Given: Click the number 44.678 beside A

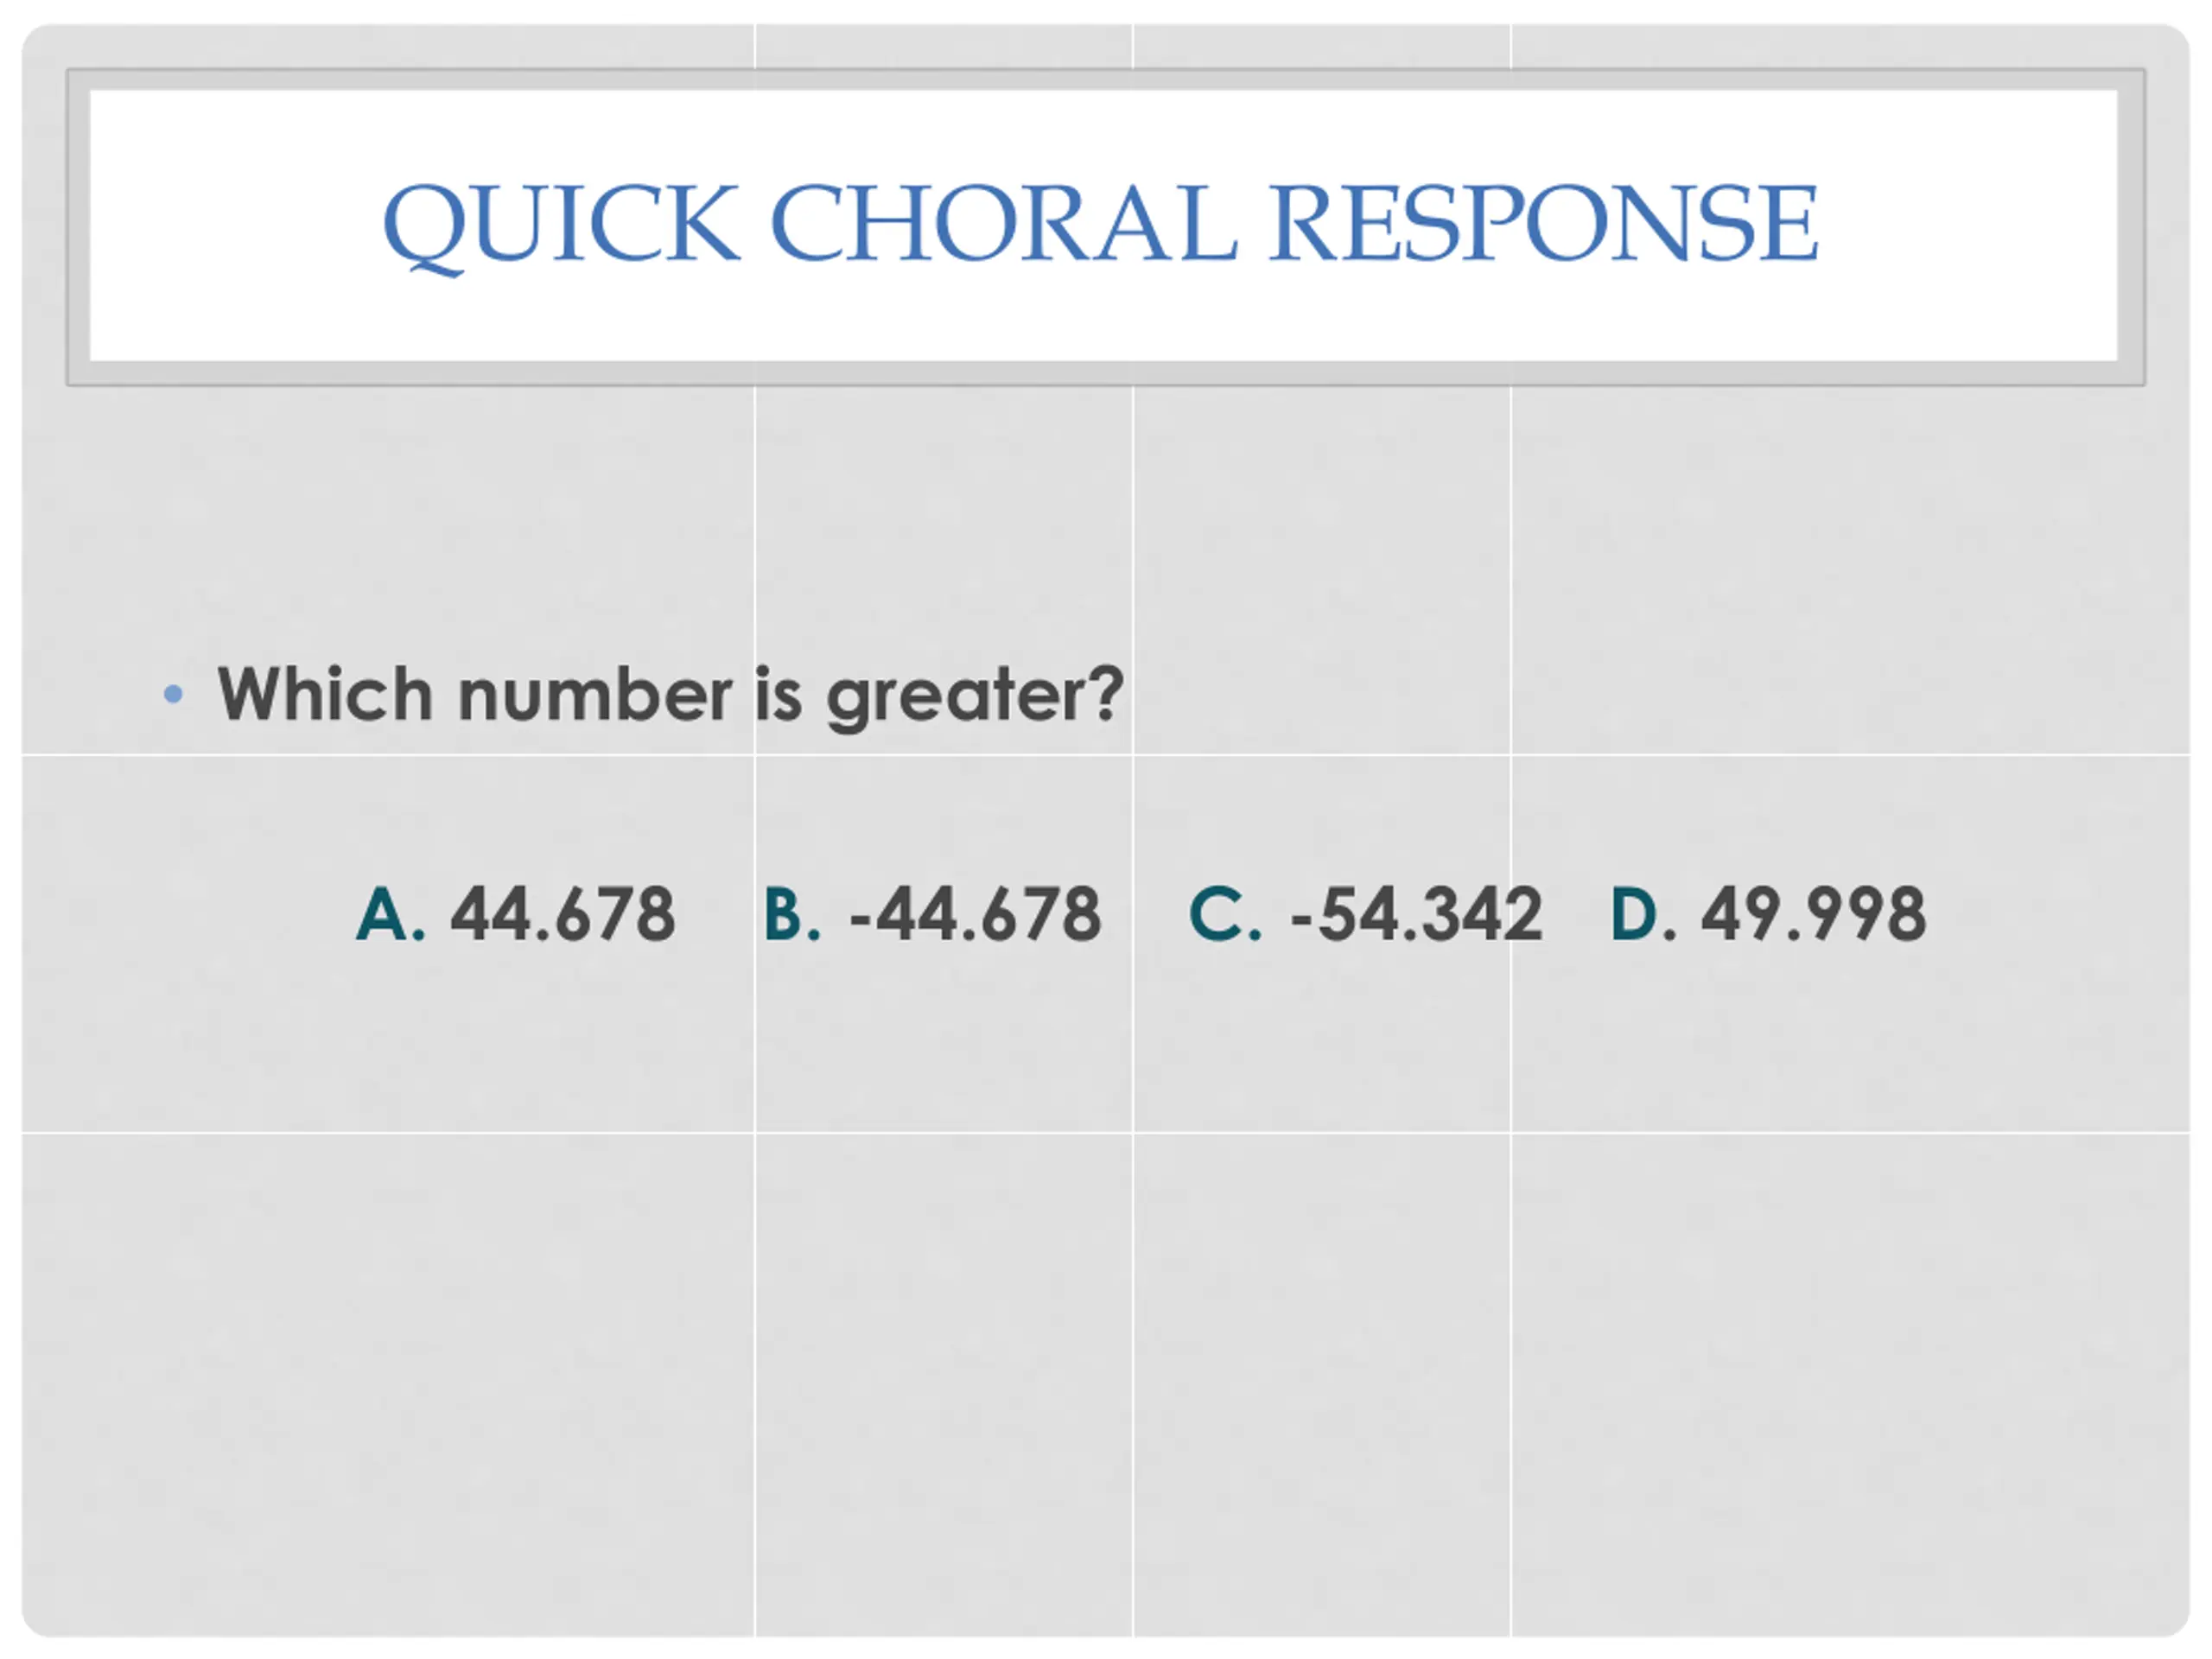Looking at the screenshot, I should pyautogui.click(x=563, y=914).
